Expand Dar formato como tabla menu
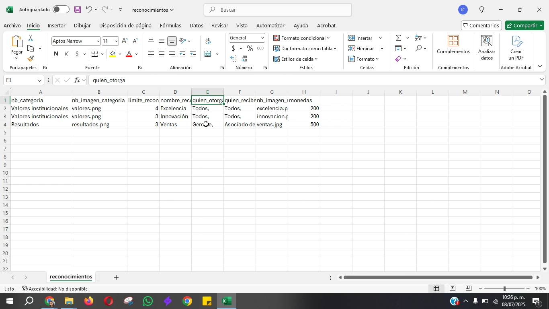Image resolution: width=549 pixels, height=309 pixels. tap(305, 48)
